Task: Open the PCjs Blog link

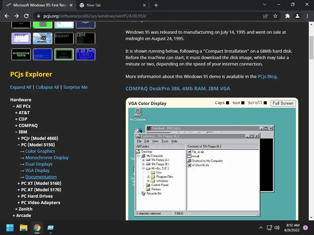Action: (267, 76)
